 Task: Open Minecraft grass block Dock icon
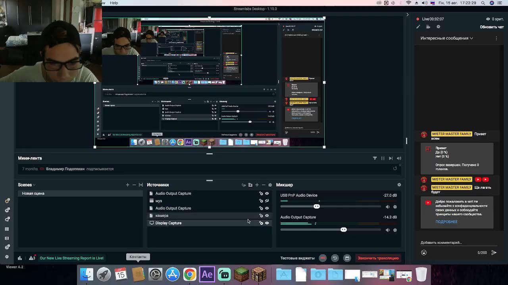pyautogui.click(x=242, y=274)
